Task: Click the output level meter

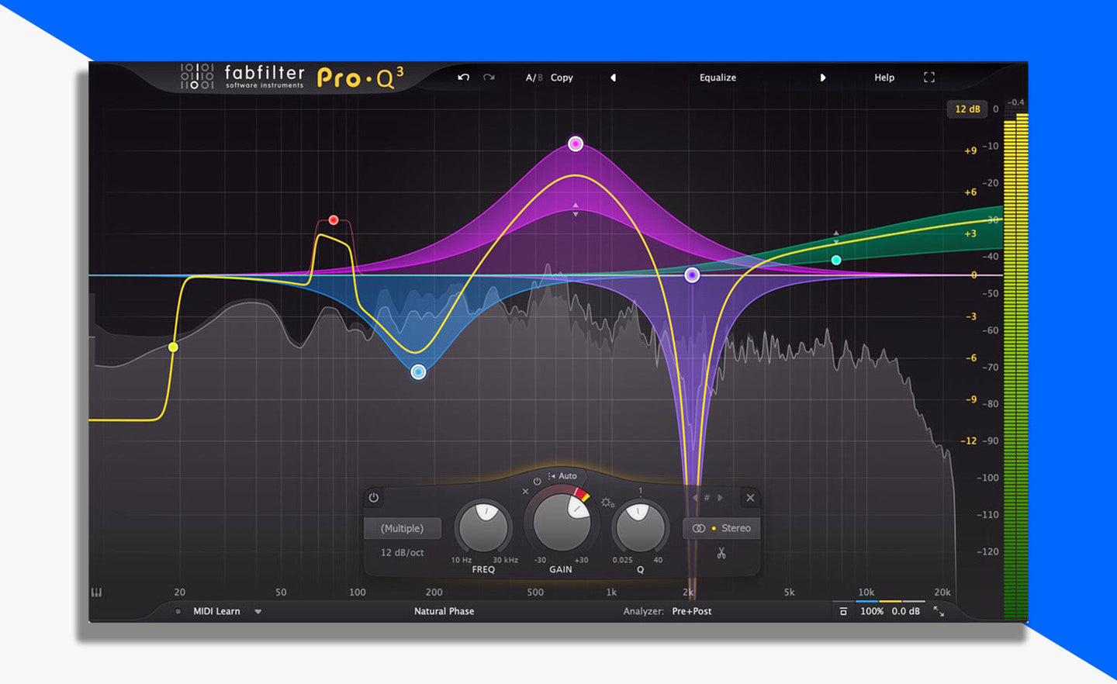Action: (1015, 366)
